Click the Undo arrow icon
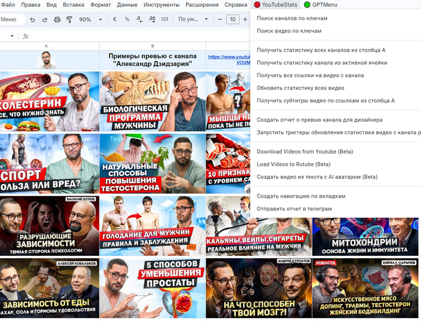This screenshot has width=421, height=321. coord(32,20)
